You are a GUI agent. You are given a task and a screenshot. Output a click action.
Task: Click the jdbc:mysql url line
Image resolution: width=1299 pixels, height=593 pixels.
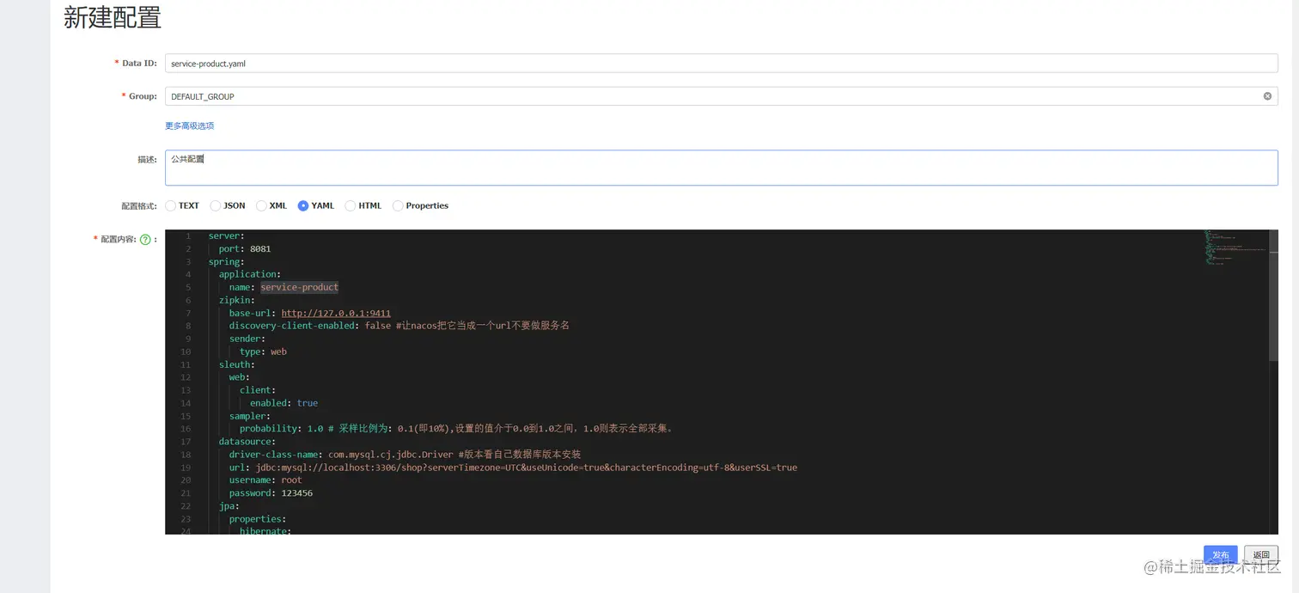(513, 468)
